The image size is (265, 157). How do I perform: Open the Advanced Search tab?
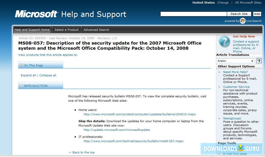96,29
